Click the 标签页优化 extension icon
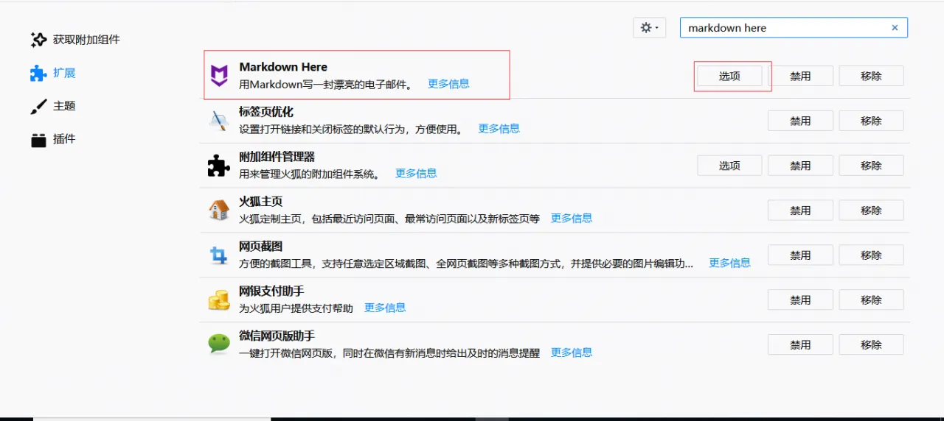Screen dimensions: 944x421 [x=219, y=121]
